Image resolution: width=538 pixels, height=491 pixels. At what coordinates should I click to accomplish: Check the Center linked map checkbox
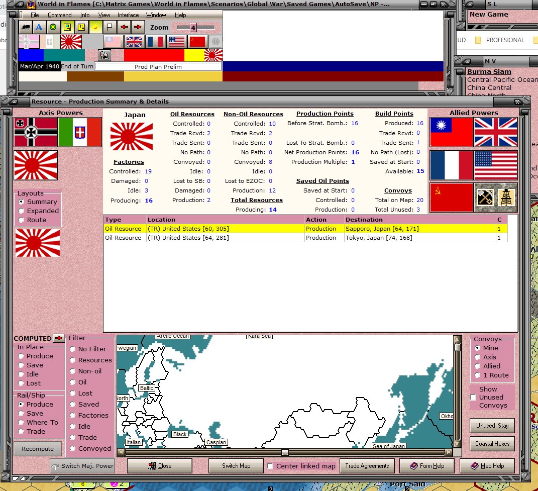pyautogui.click(x=270, y=466)
